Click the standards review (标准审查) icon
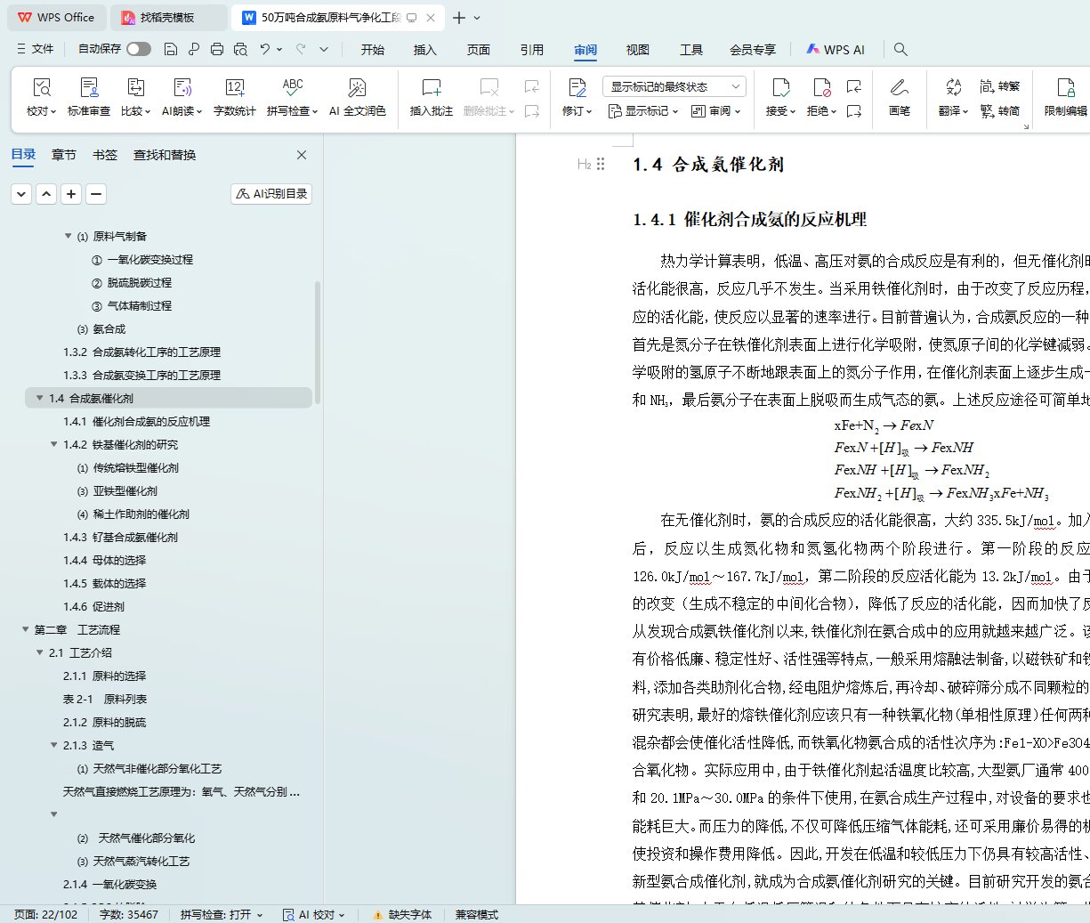This screenshot has height=923, width=1090. (89, 88)
